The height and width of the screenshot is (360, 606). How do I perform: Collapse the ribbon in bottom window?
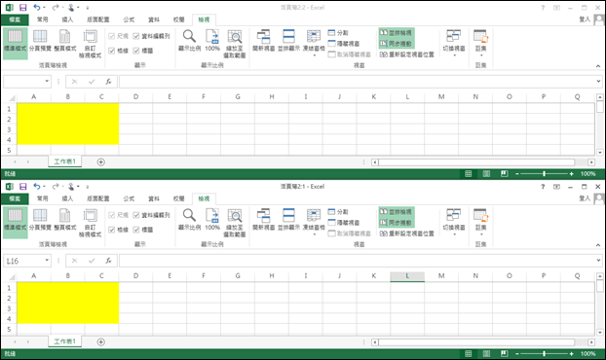[x=598, y=245]
